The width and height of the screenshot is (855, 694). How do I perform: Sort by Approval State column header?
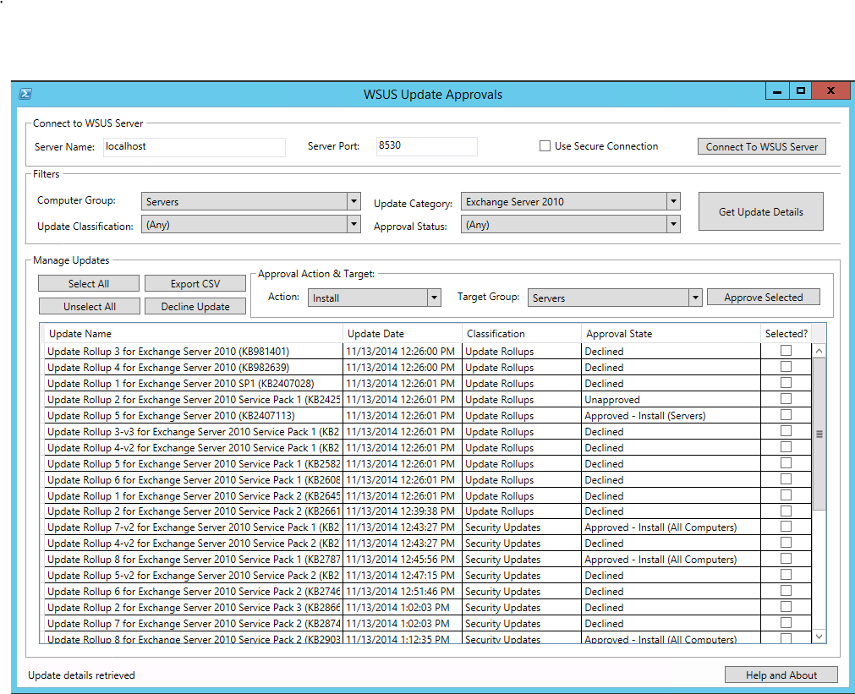click(671, 333)
